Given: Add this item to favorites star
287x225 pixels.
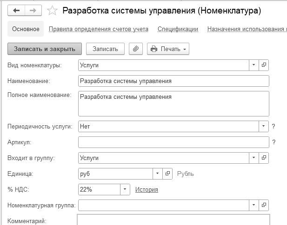Looking at the screenshot, I should point(53,10).
